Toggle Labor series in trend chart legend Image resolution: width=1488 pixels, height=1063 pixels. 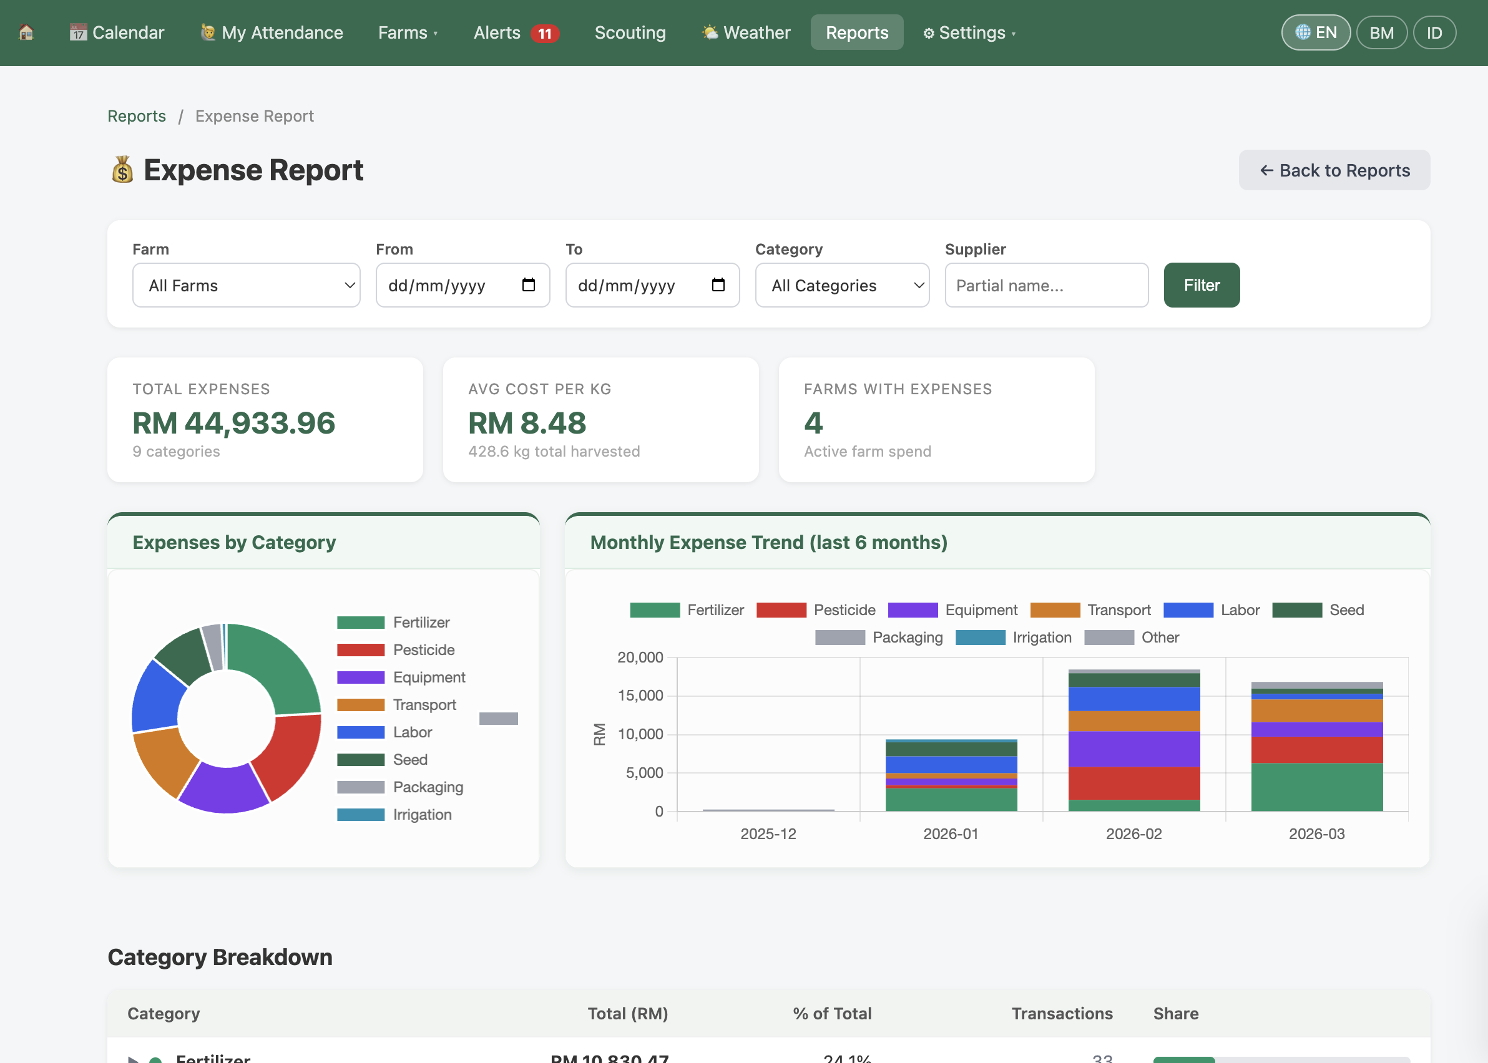(1211, 610)
